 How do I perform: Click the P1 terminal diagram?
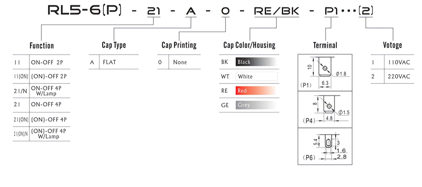coord(325,73)
